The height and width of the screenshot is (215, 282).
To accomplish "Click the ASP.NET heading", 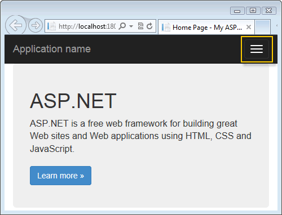I will 73,101.
